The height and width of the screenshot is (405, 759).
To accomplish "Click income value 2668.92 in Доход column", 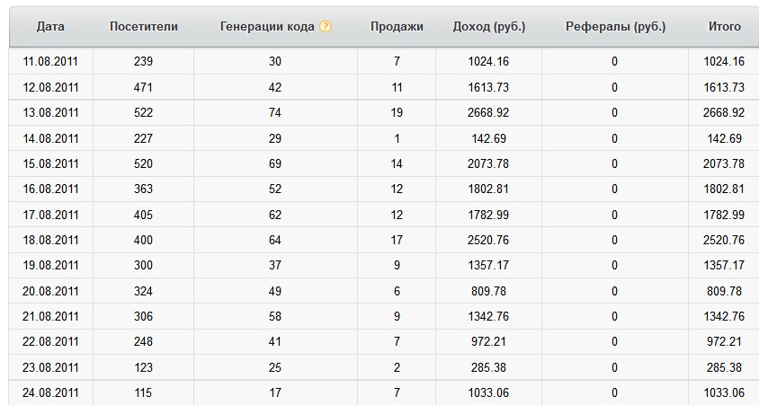I will point(489,113).
